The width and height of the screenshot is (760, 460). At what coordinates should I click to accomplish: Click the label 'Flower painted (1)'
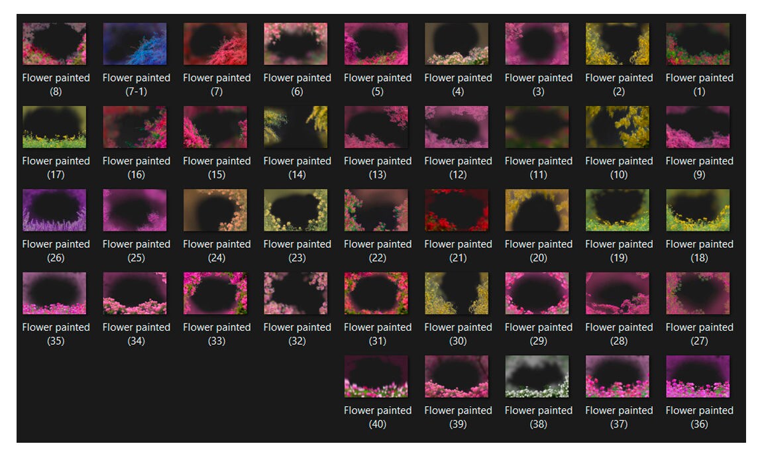coord(700,84)
